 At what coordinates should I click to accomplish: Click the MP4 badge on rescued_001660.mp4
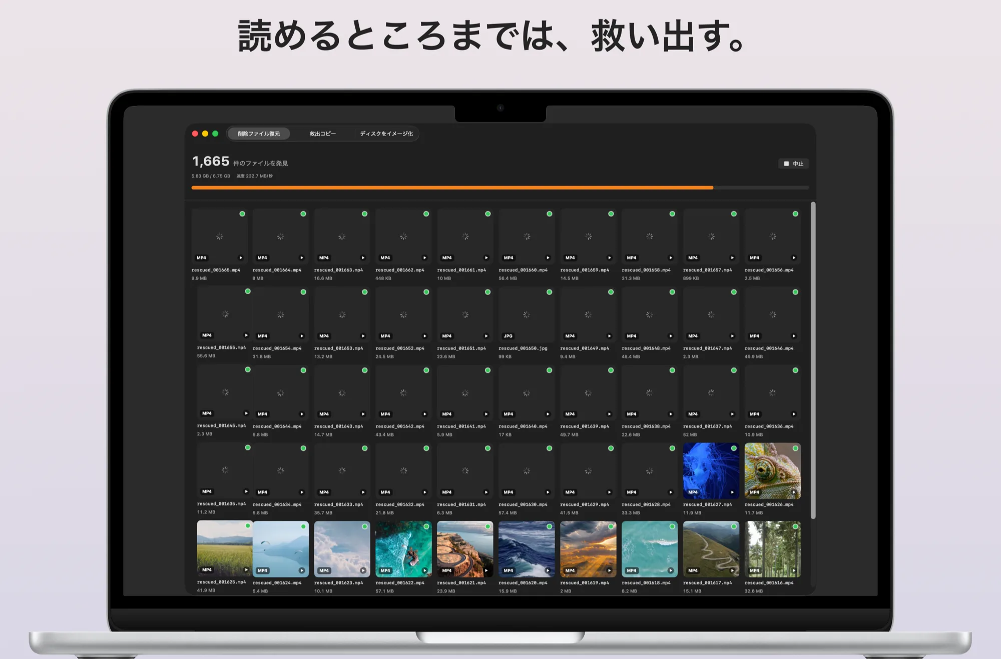[x=509, y=258]
